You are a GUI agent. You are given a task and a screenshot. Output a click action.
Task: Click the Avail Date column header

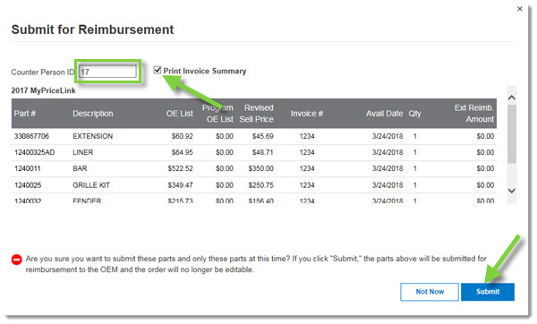pos(384,114)
